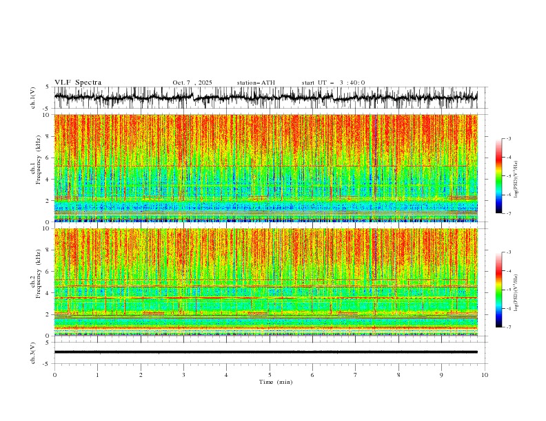Select upper color bar's "log(PSD)(V²/Hz)" label

pyautogui.click(x=516, y=180)
